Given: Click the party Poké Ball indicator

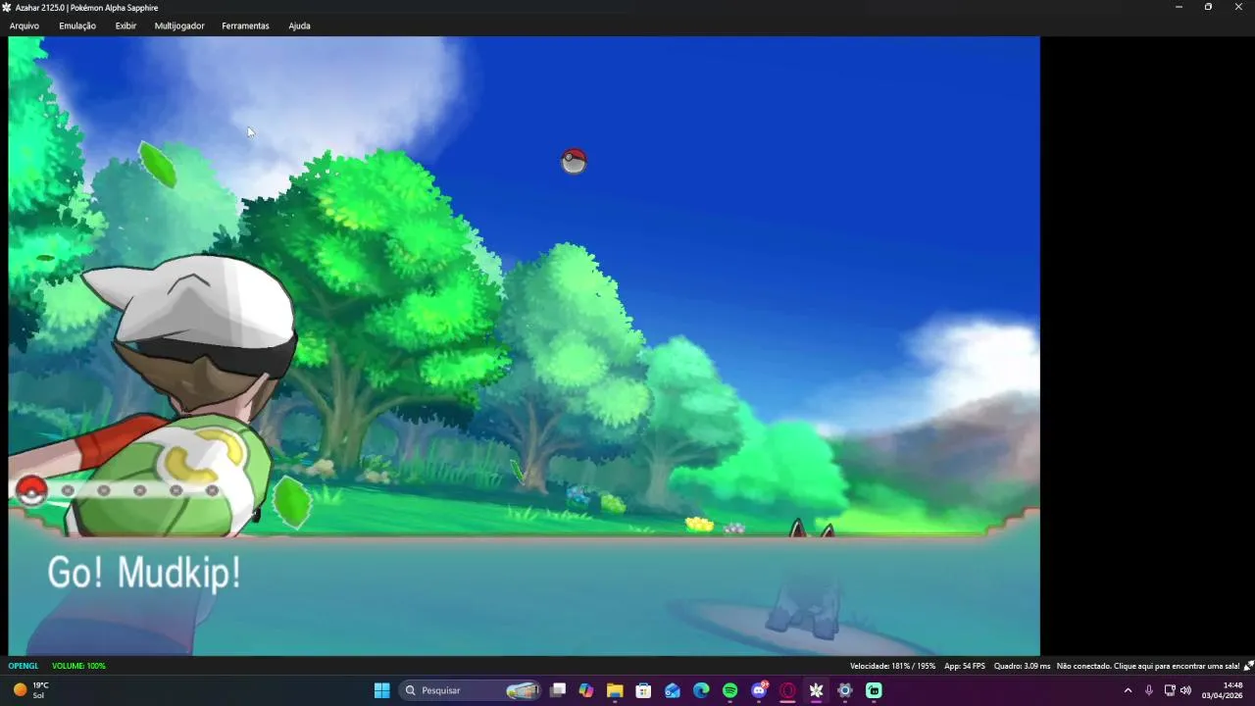Looking at the screenshot, I should click(31, 489).
